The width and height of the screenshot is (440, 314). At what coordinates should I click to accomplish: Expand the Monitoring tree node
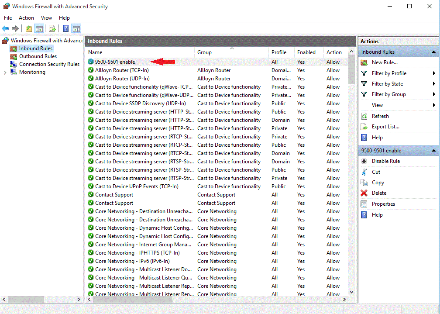[5, 72]
